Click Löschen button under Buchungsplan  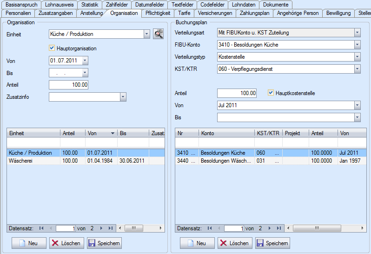[x=235, y=243]
